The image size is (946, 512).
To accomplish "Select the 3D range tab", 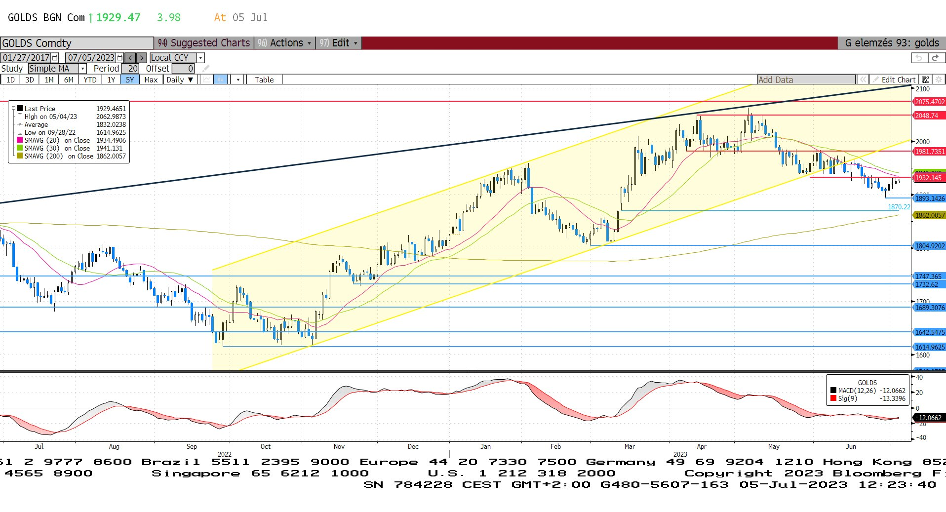I will (30, 79).
